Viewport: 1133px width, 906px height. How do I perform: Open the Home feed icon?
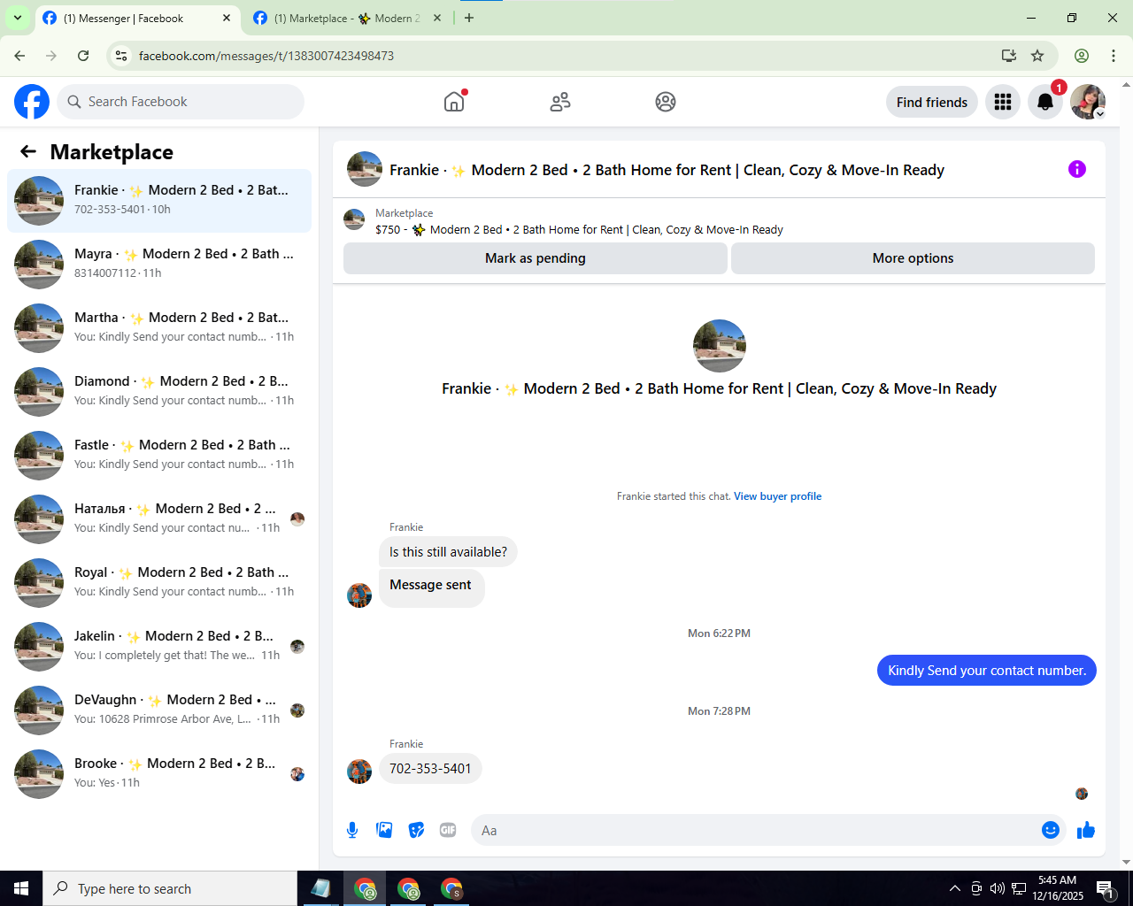click(x=454, y=102)
